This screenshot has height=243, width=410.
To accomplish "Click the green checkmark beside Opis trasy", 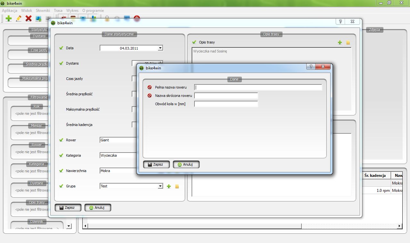I will (x=194, y=42).
